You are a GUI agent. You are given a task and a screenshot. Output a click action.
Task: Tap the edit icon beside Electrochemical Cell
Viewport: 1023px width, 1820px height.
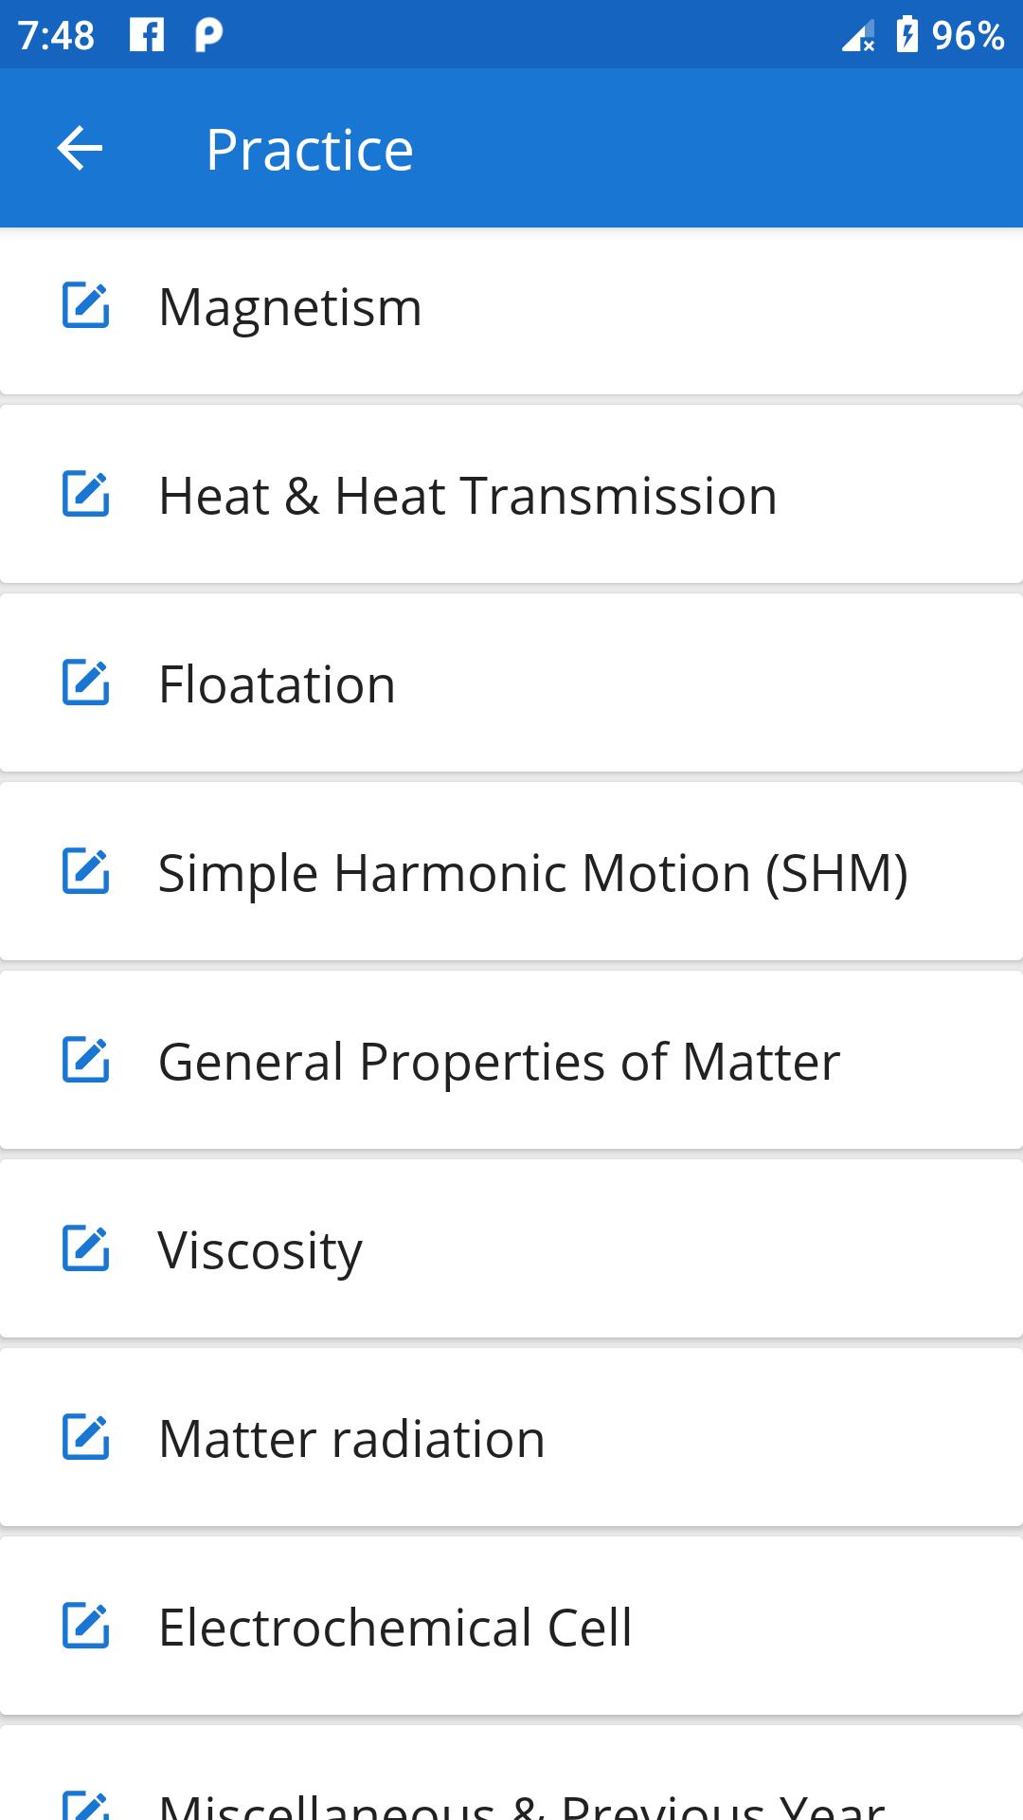pos(86,1626)
